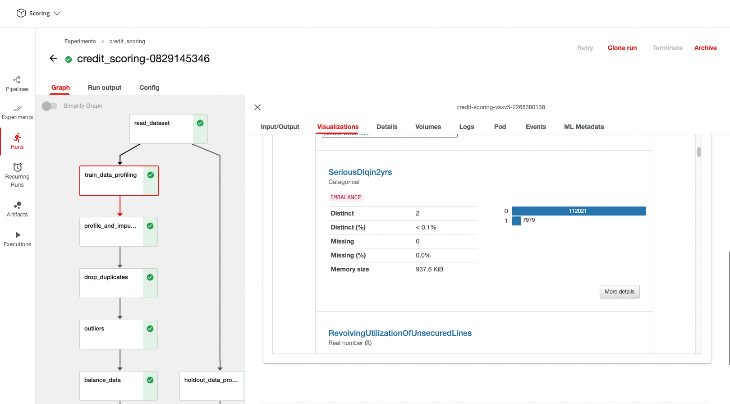Click the Memory size value 937.6 KiB
730x404 pixels.
[429, 269]
